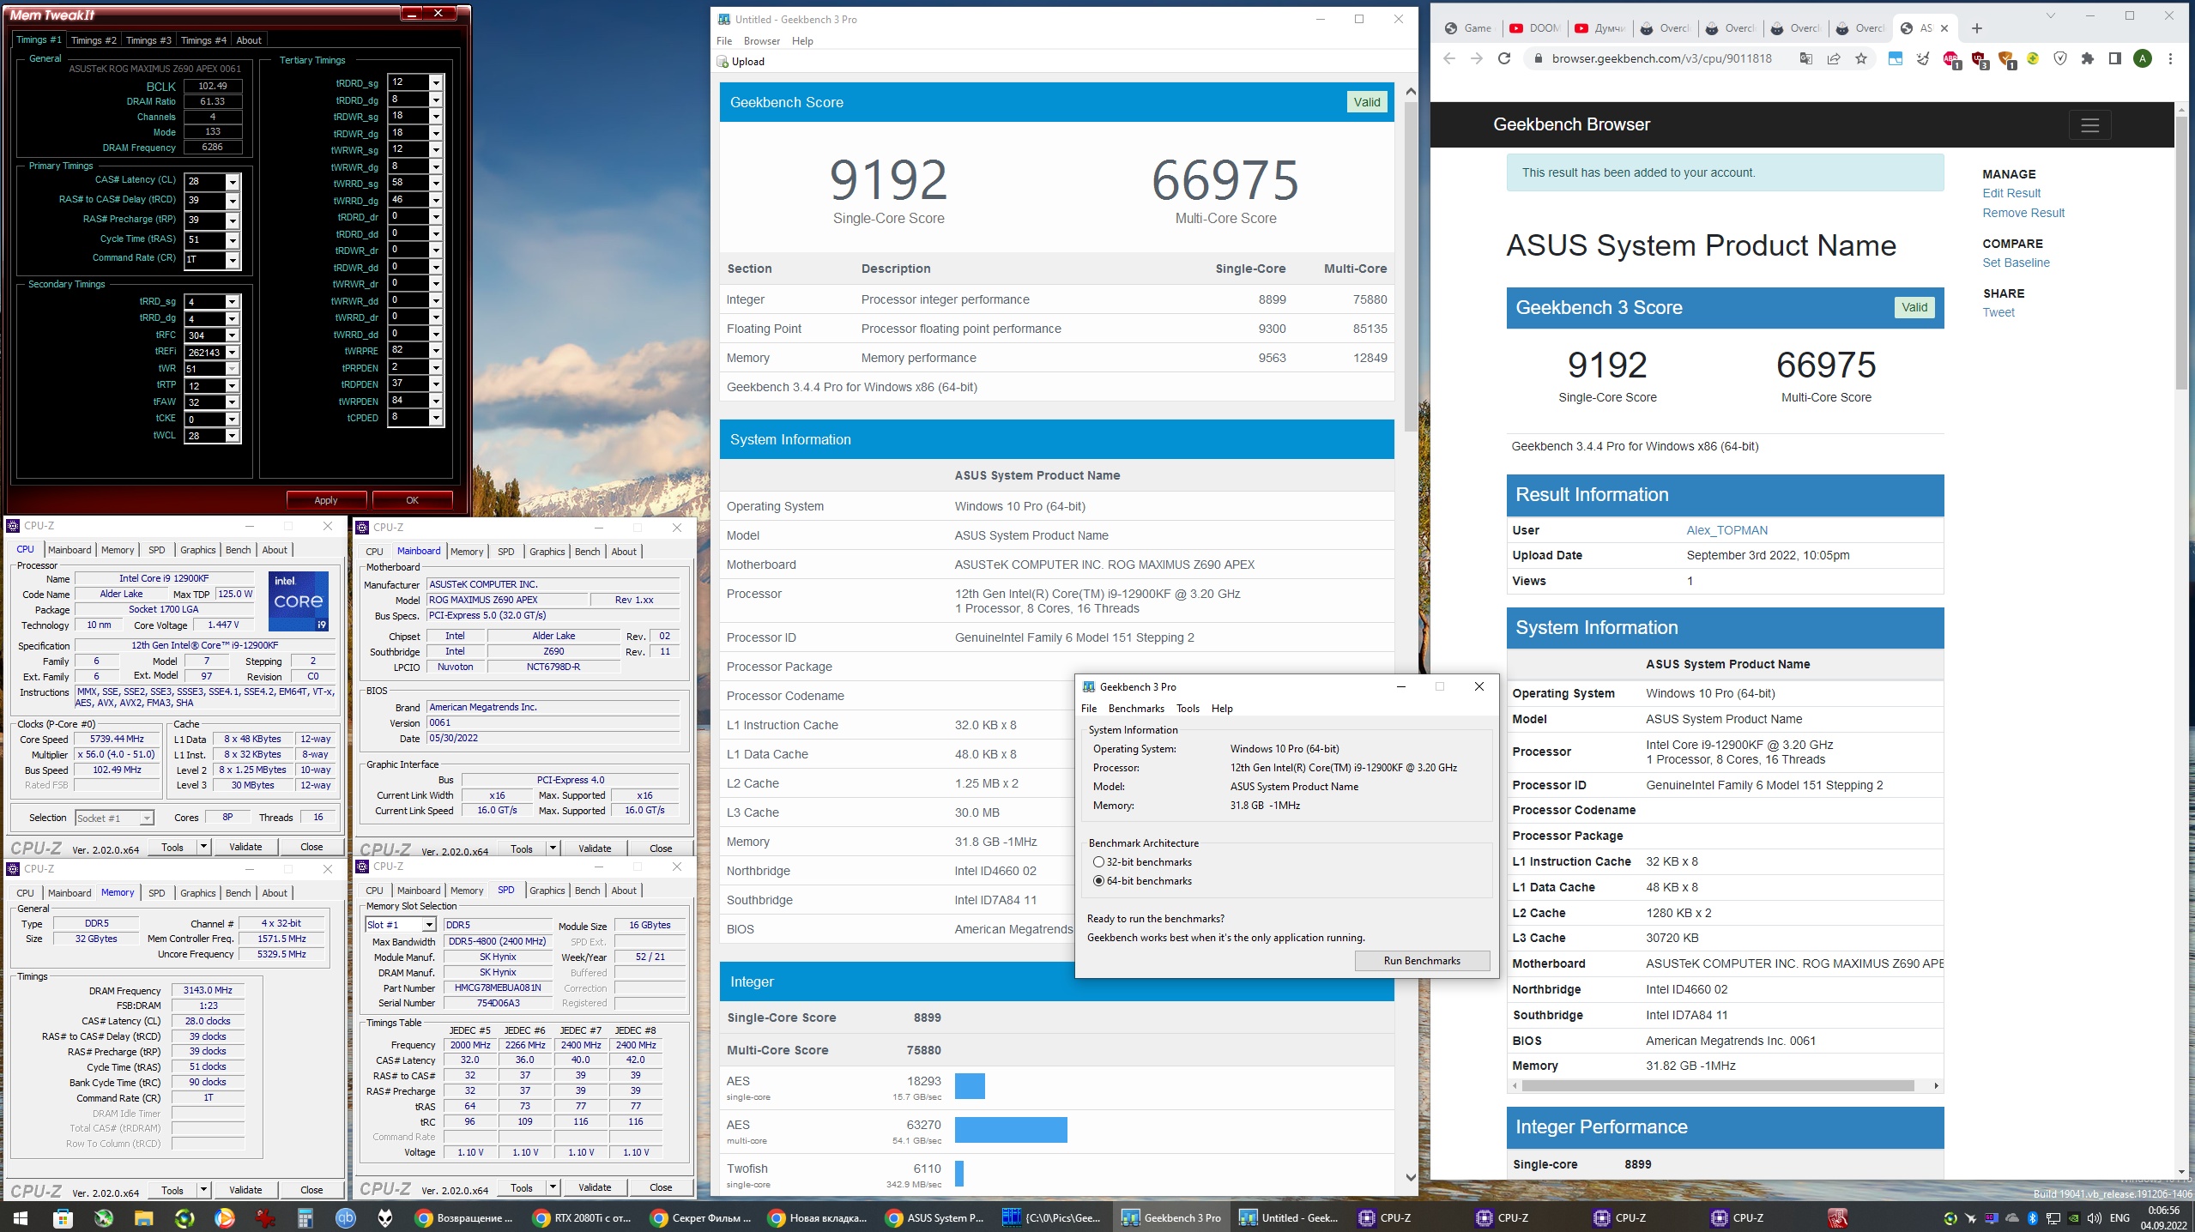Open the MemTweakIt red taskbar icon
Screen dimensions: 2195x1232
pyautogui.click(x=1837, y=1217)
